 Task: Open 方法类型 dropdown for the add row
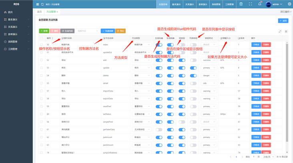coord(142,60)
